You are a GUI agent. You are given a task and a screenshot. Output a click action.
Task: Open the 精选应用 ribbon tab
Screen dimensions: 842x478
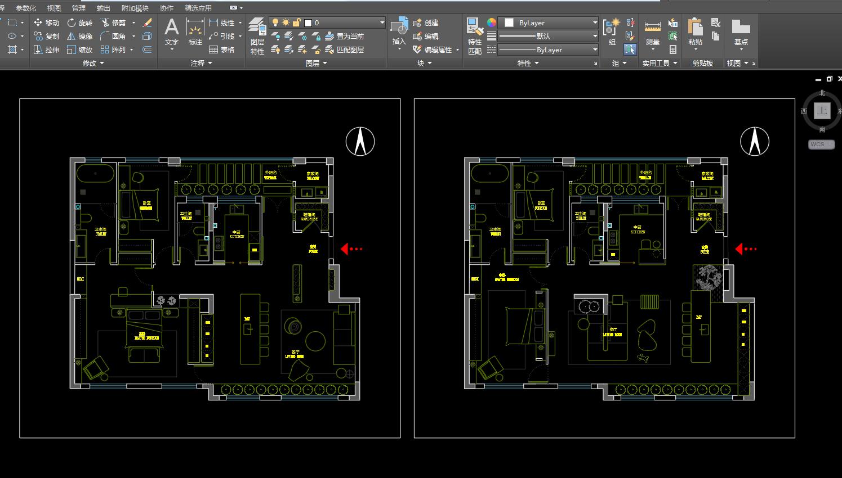(198, 8)
